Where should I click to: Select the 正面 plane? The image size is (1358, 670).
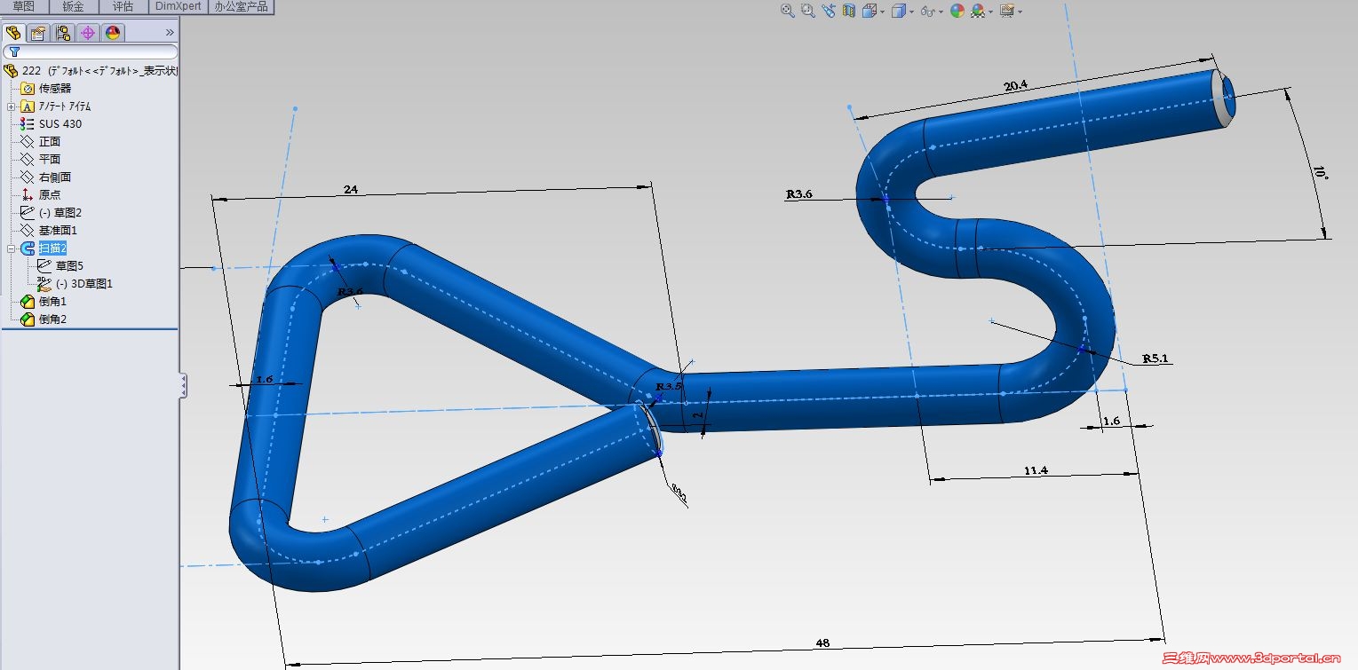40,142
